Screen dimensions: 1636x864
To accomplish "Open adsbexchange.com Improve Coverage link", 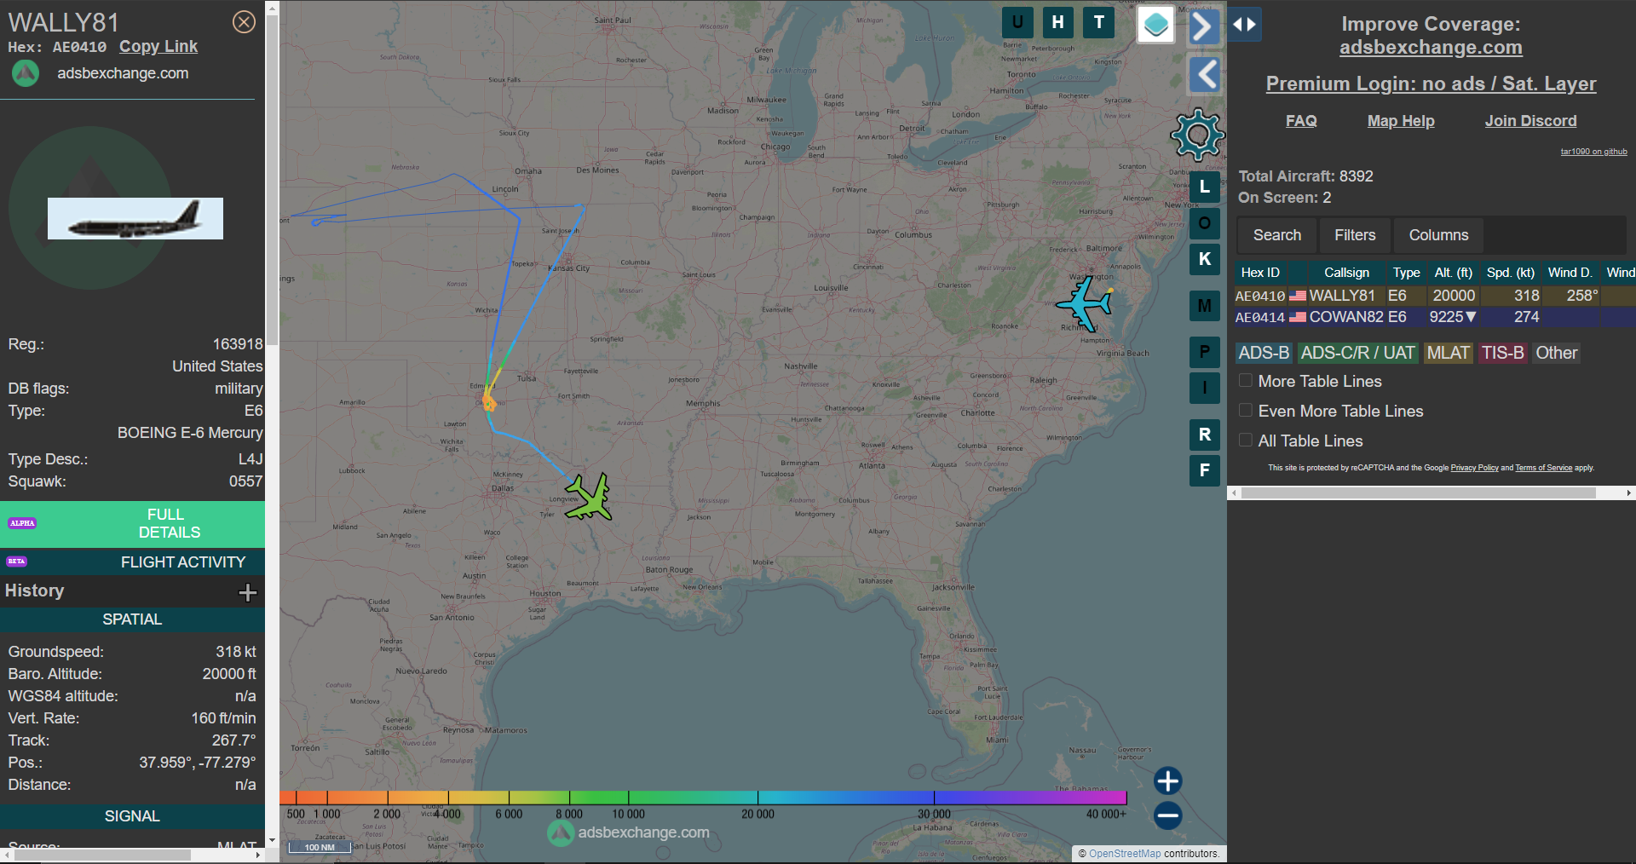I will coord(1431,48).
